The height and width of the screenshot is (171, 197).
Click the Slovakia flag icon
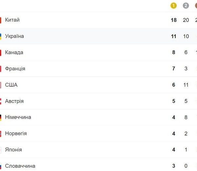[1, 166]
